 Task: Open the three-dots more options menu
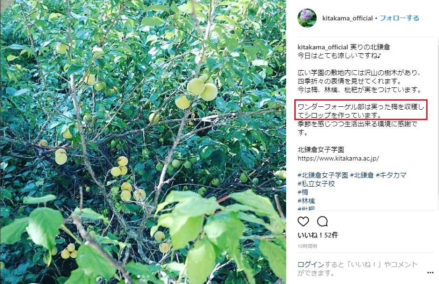click(430, 273)
